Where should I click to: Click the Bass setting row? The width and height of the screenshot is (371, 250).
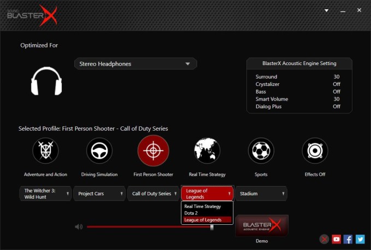pyautogui.click(x=298, y=92)
